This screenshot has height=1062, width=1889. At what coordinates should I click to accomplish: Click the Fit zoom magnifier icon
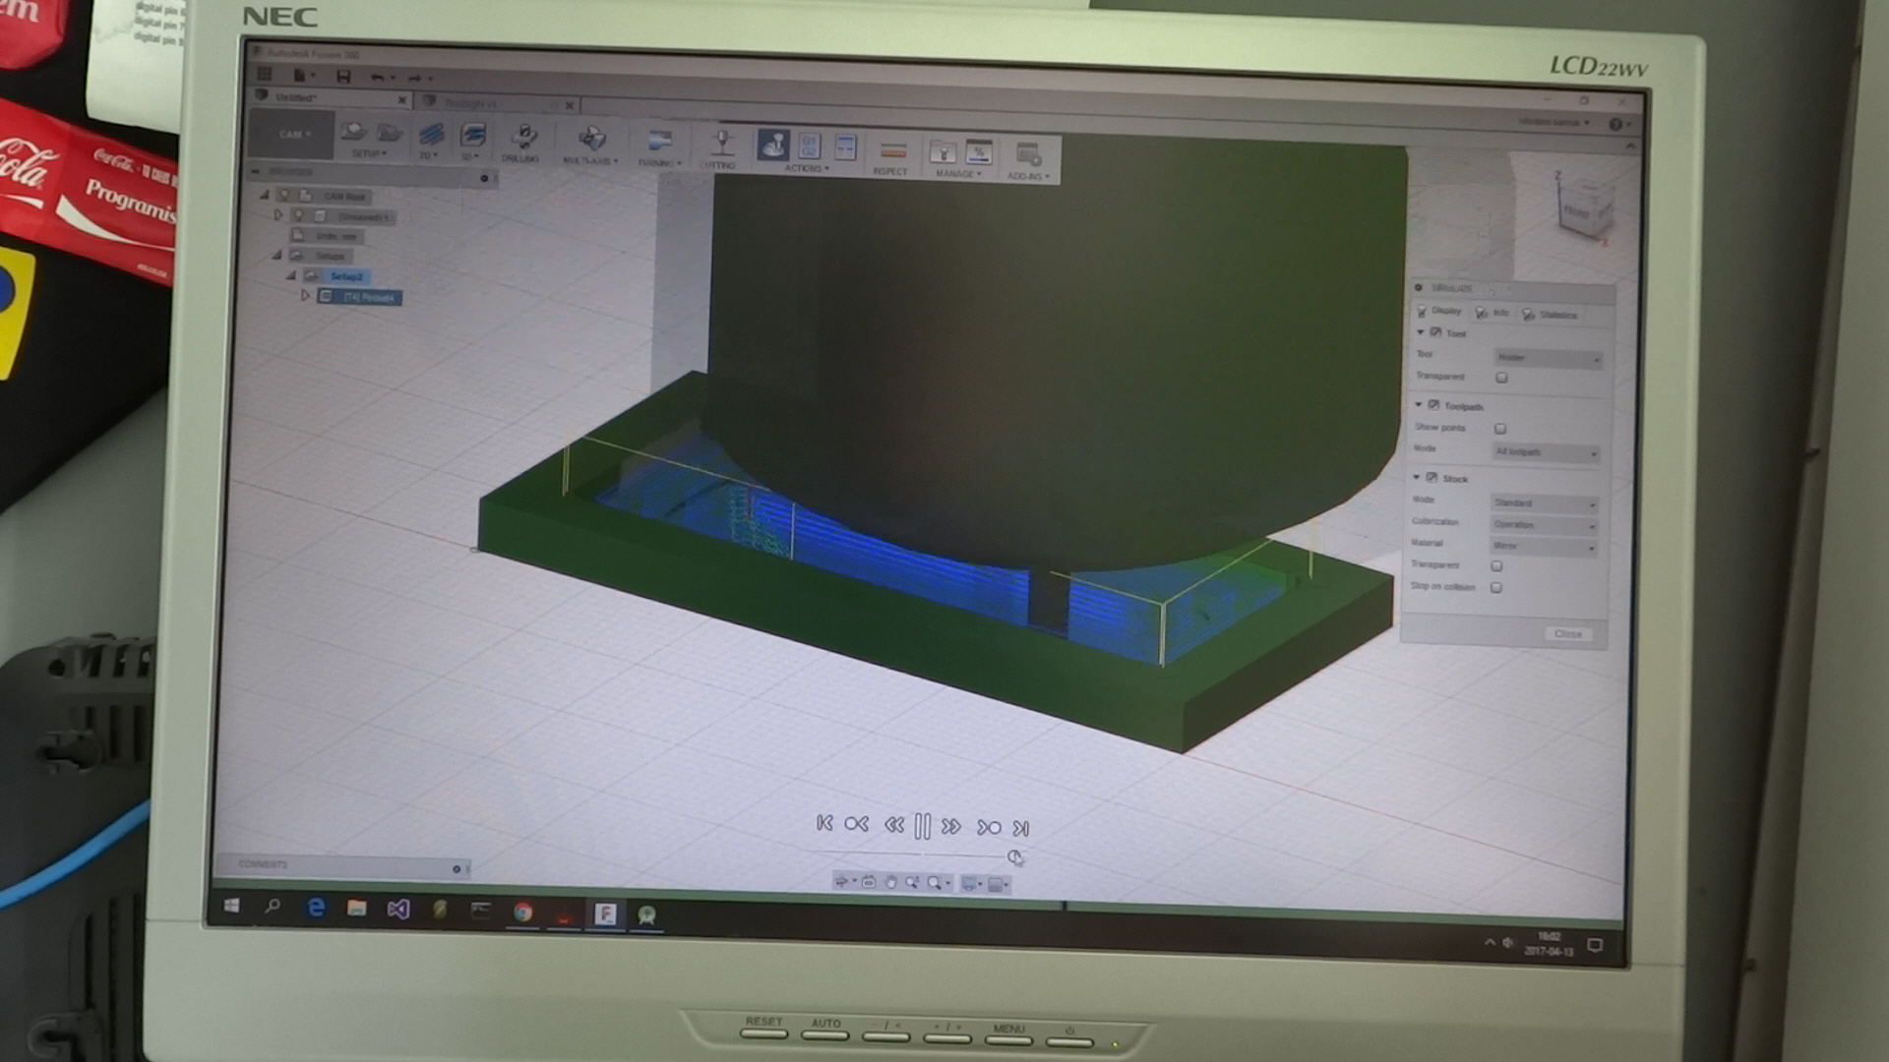935,883
